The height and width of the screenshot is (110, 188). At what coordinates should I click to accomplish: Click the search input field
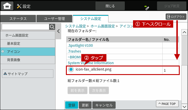click(x=25, y=27)
